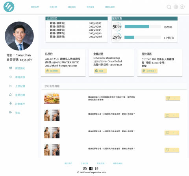
Task: Click the member number 1234567 text
Action: point(26,60)
